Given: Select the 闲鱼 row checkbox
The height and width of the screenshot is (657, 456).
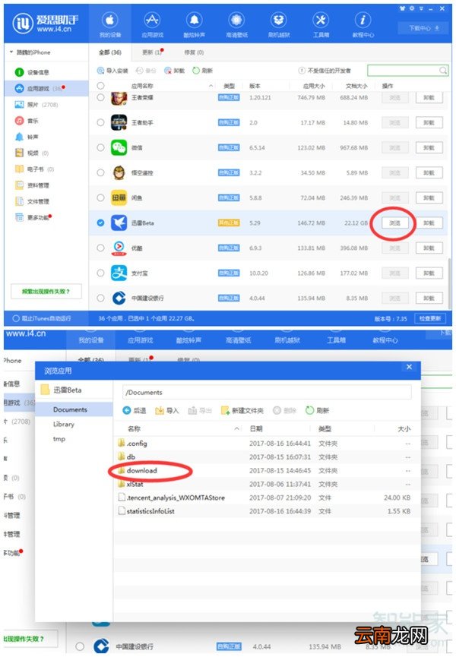Looking at the screenshot, I should click(x=100, y=197).
